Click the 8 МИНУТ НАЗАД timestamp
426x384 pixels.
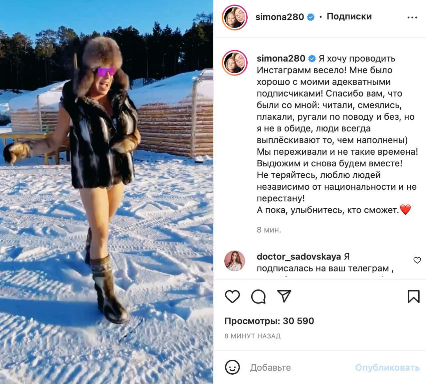click(x=253, y=336)
